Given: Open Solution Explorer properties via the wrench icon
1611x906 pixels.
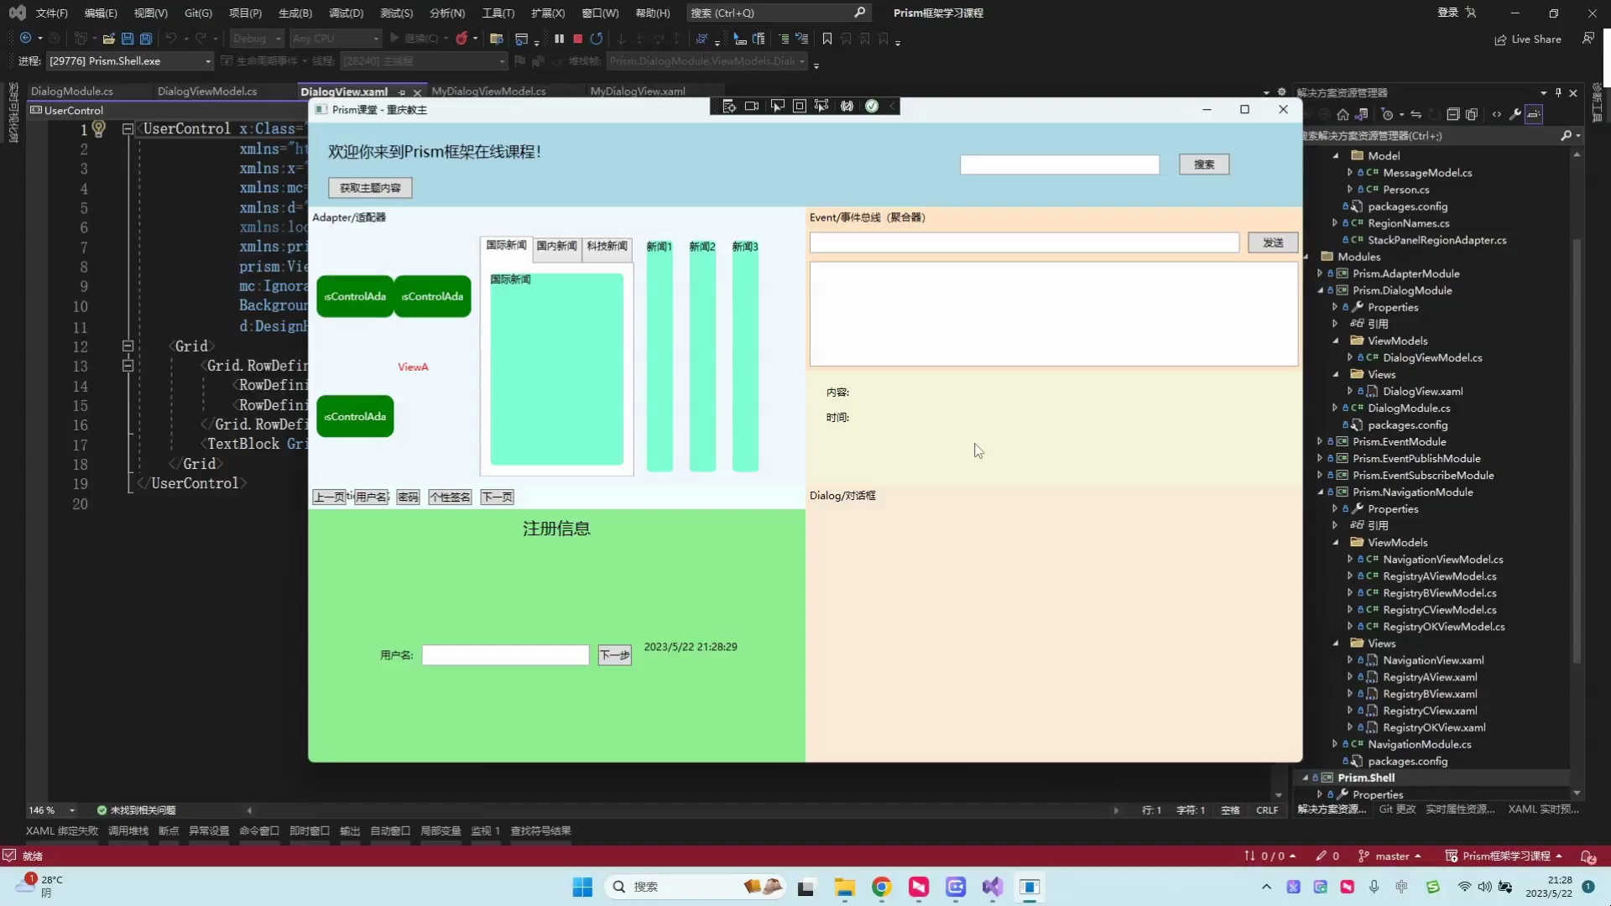Looking at the screenshot, I should pos(1515,114).
